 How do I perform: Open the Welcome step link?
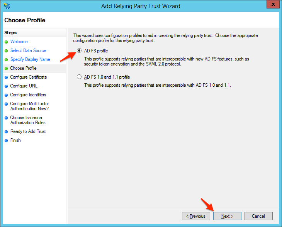(19, 42)
